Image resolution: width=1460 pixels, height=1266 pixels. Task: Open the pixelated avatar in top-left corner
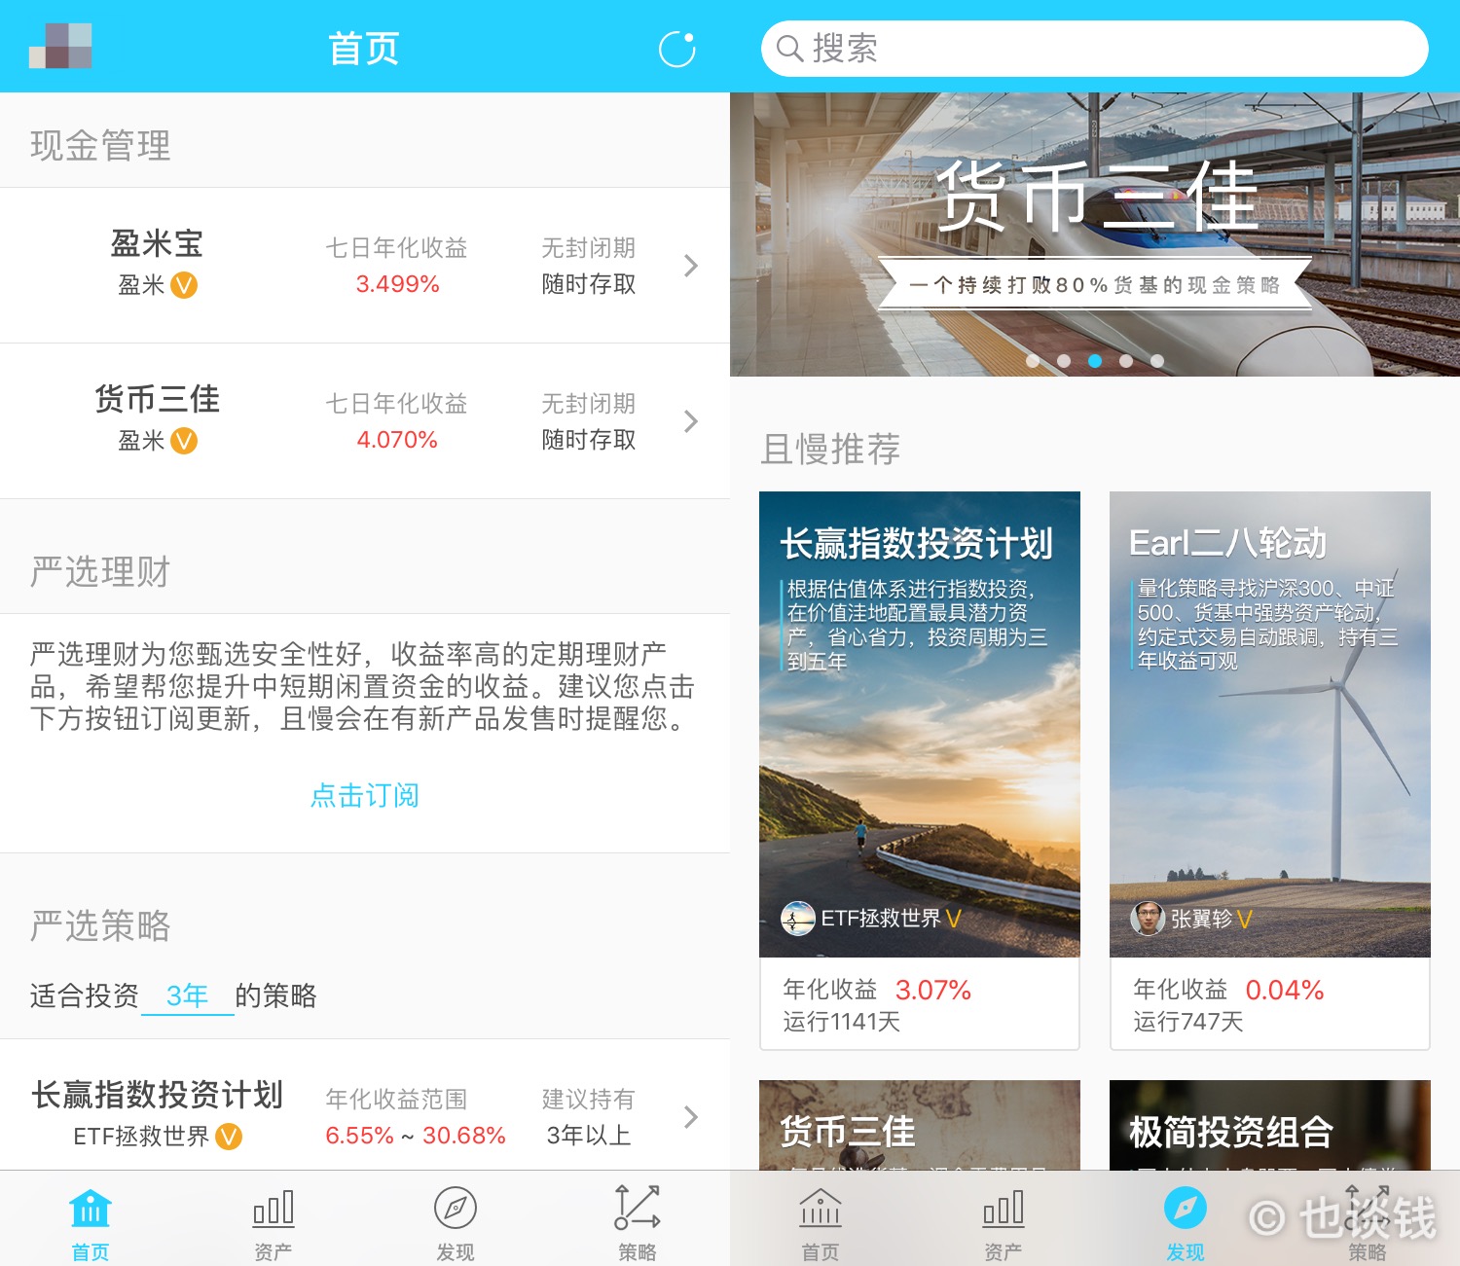pyautogui.click(x=60, y=46)
